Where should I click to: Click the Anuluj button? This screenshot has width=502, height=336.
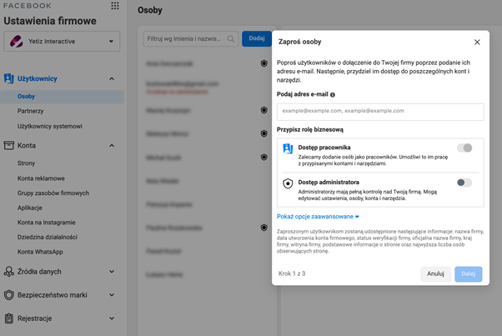pos(435,273)
